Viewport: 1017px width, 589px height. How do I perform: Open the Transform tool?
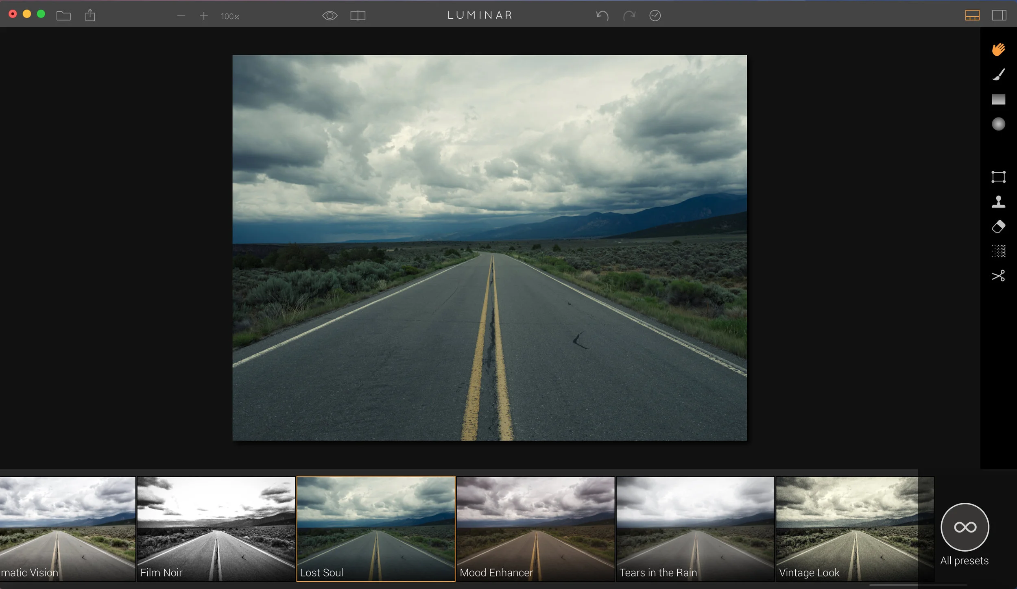[998, 177]
